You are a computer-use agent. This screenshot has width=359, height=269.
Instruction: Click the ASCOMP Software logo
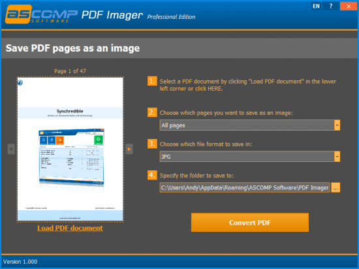point(41,14)
